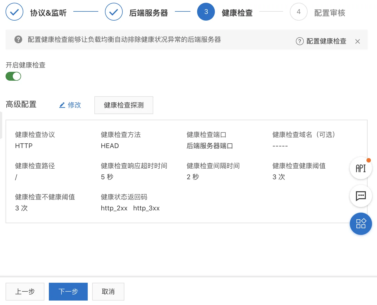Open the blue apps grid floating button
This screenshot has width=377, height=305.
361,224
